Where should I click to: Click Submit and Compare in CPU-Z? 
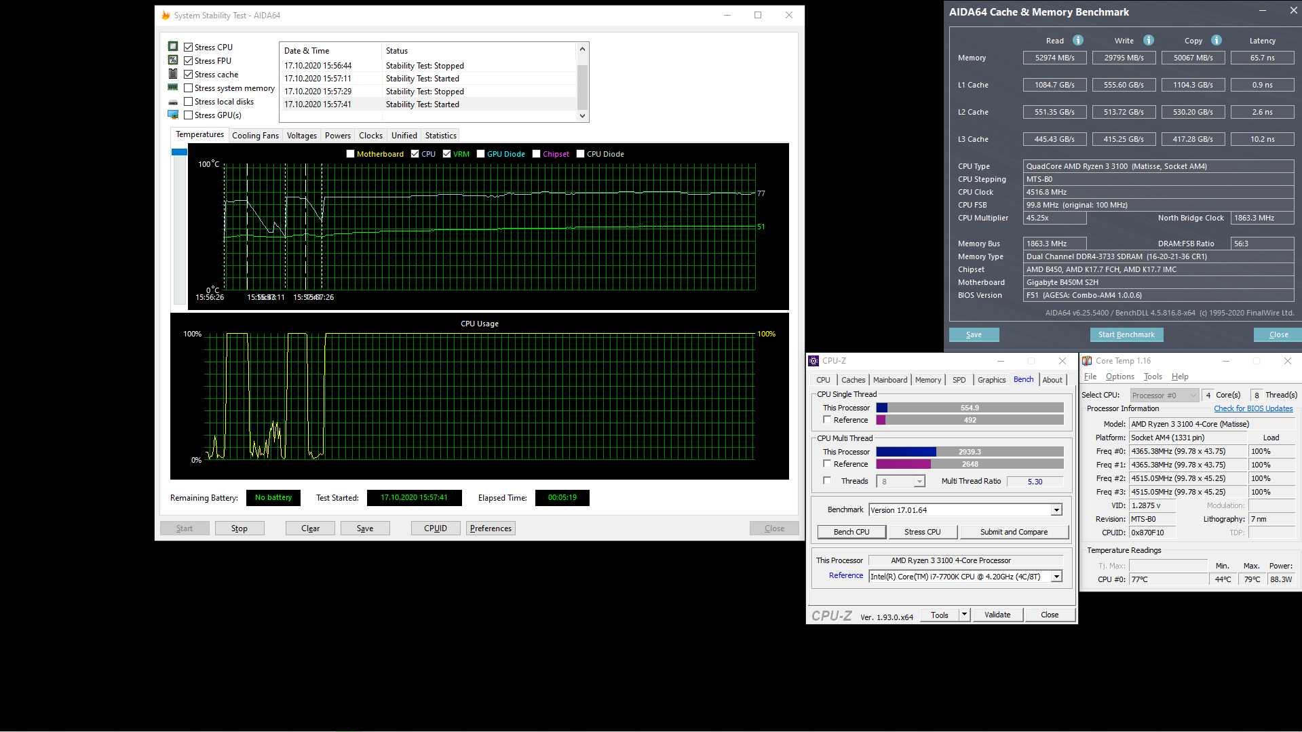pos(1014,532)
